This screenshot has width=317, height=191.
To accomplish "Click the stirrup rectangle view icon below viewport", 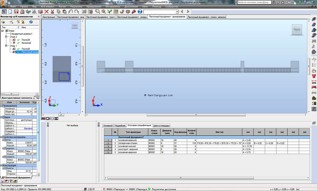I will [48, 119].
